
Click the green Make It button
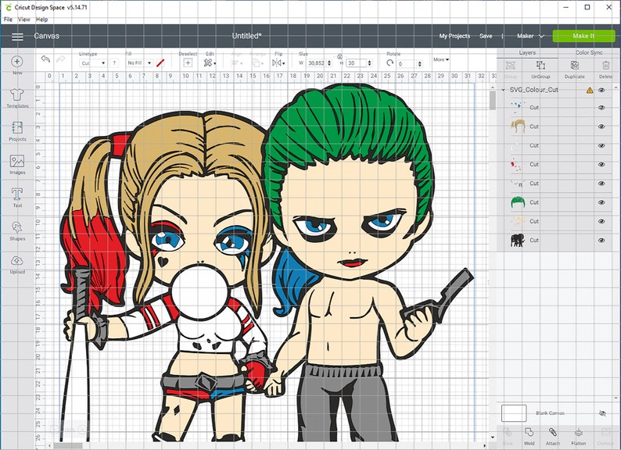pyautogui.click(x=583, y=36)
